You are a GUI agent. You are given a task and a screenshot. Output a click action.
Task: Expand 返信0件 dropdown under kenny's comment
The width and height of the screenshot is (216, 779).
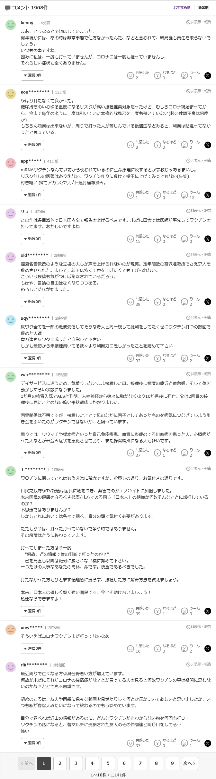[32, 75]
